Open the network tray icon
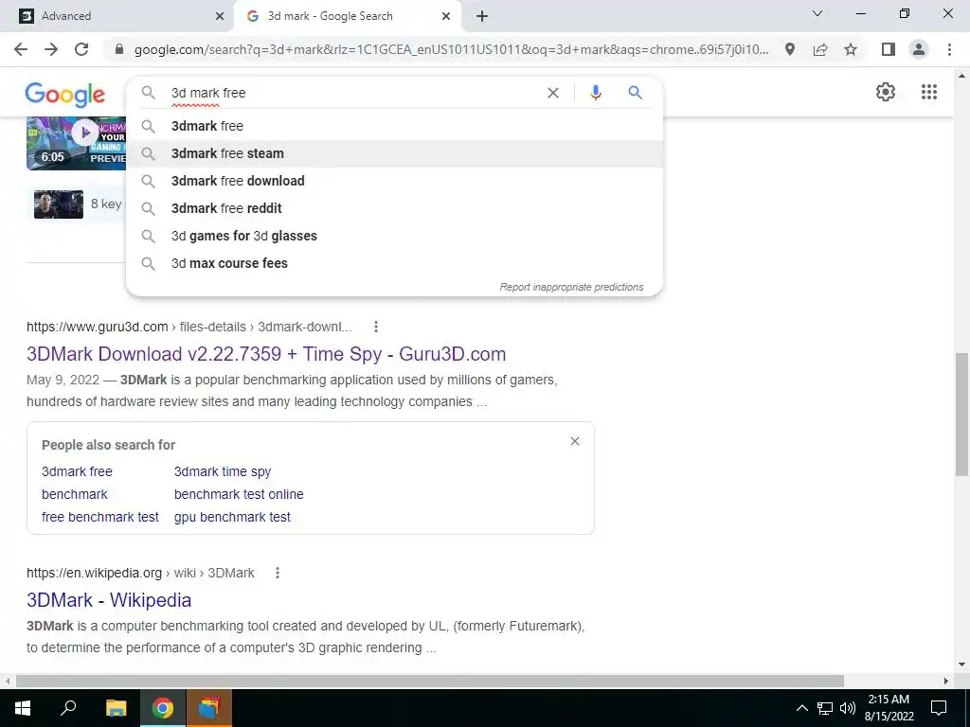Image resolution: width=970 pixels, height=727 pixels. [825, 708]
